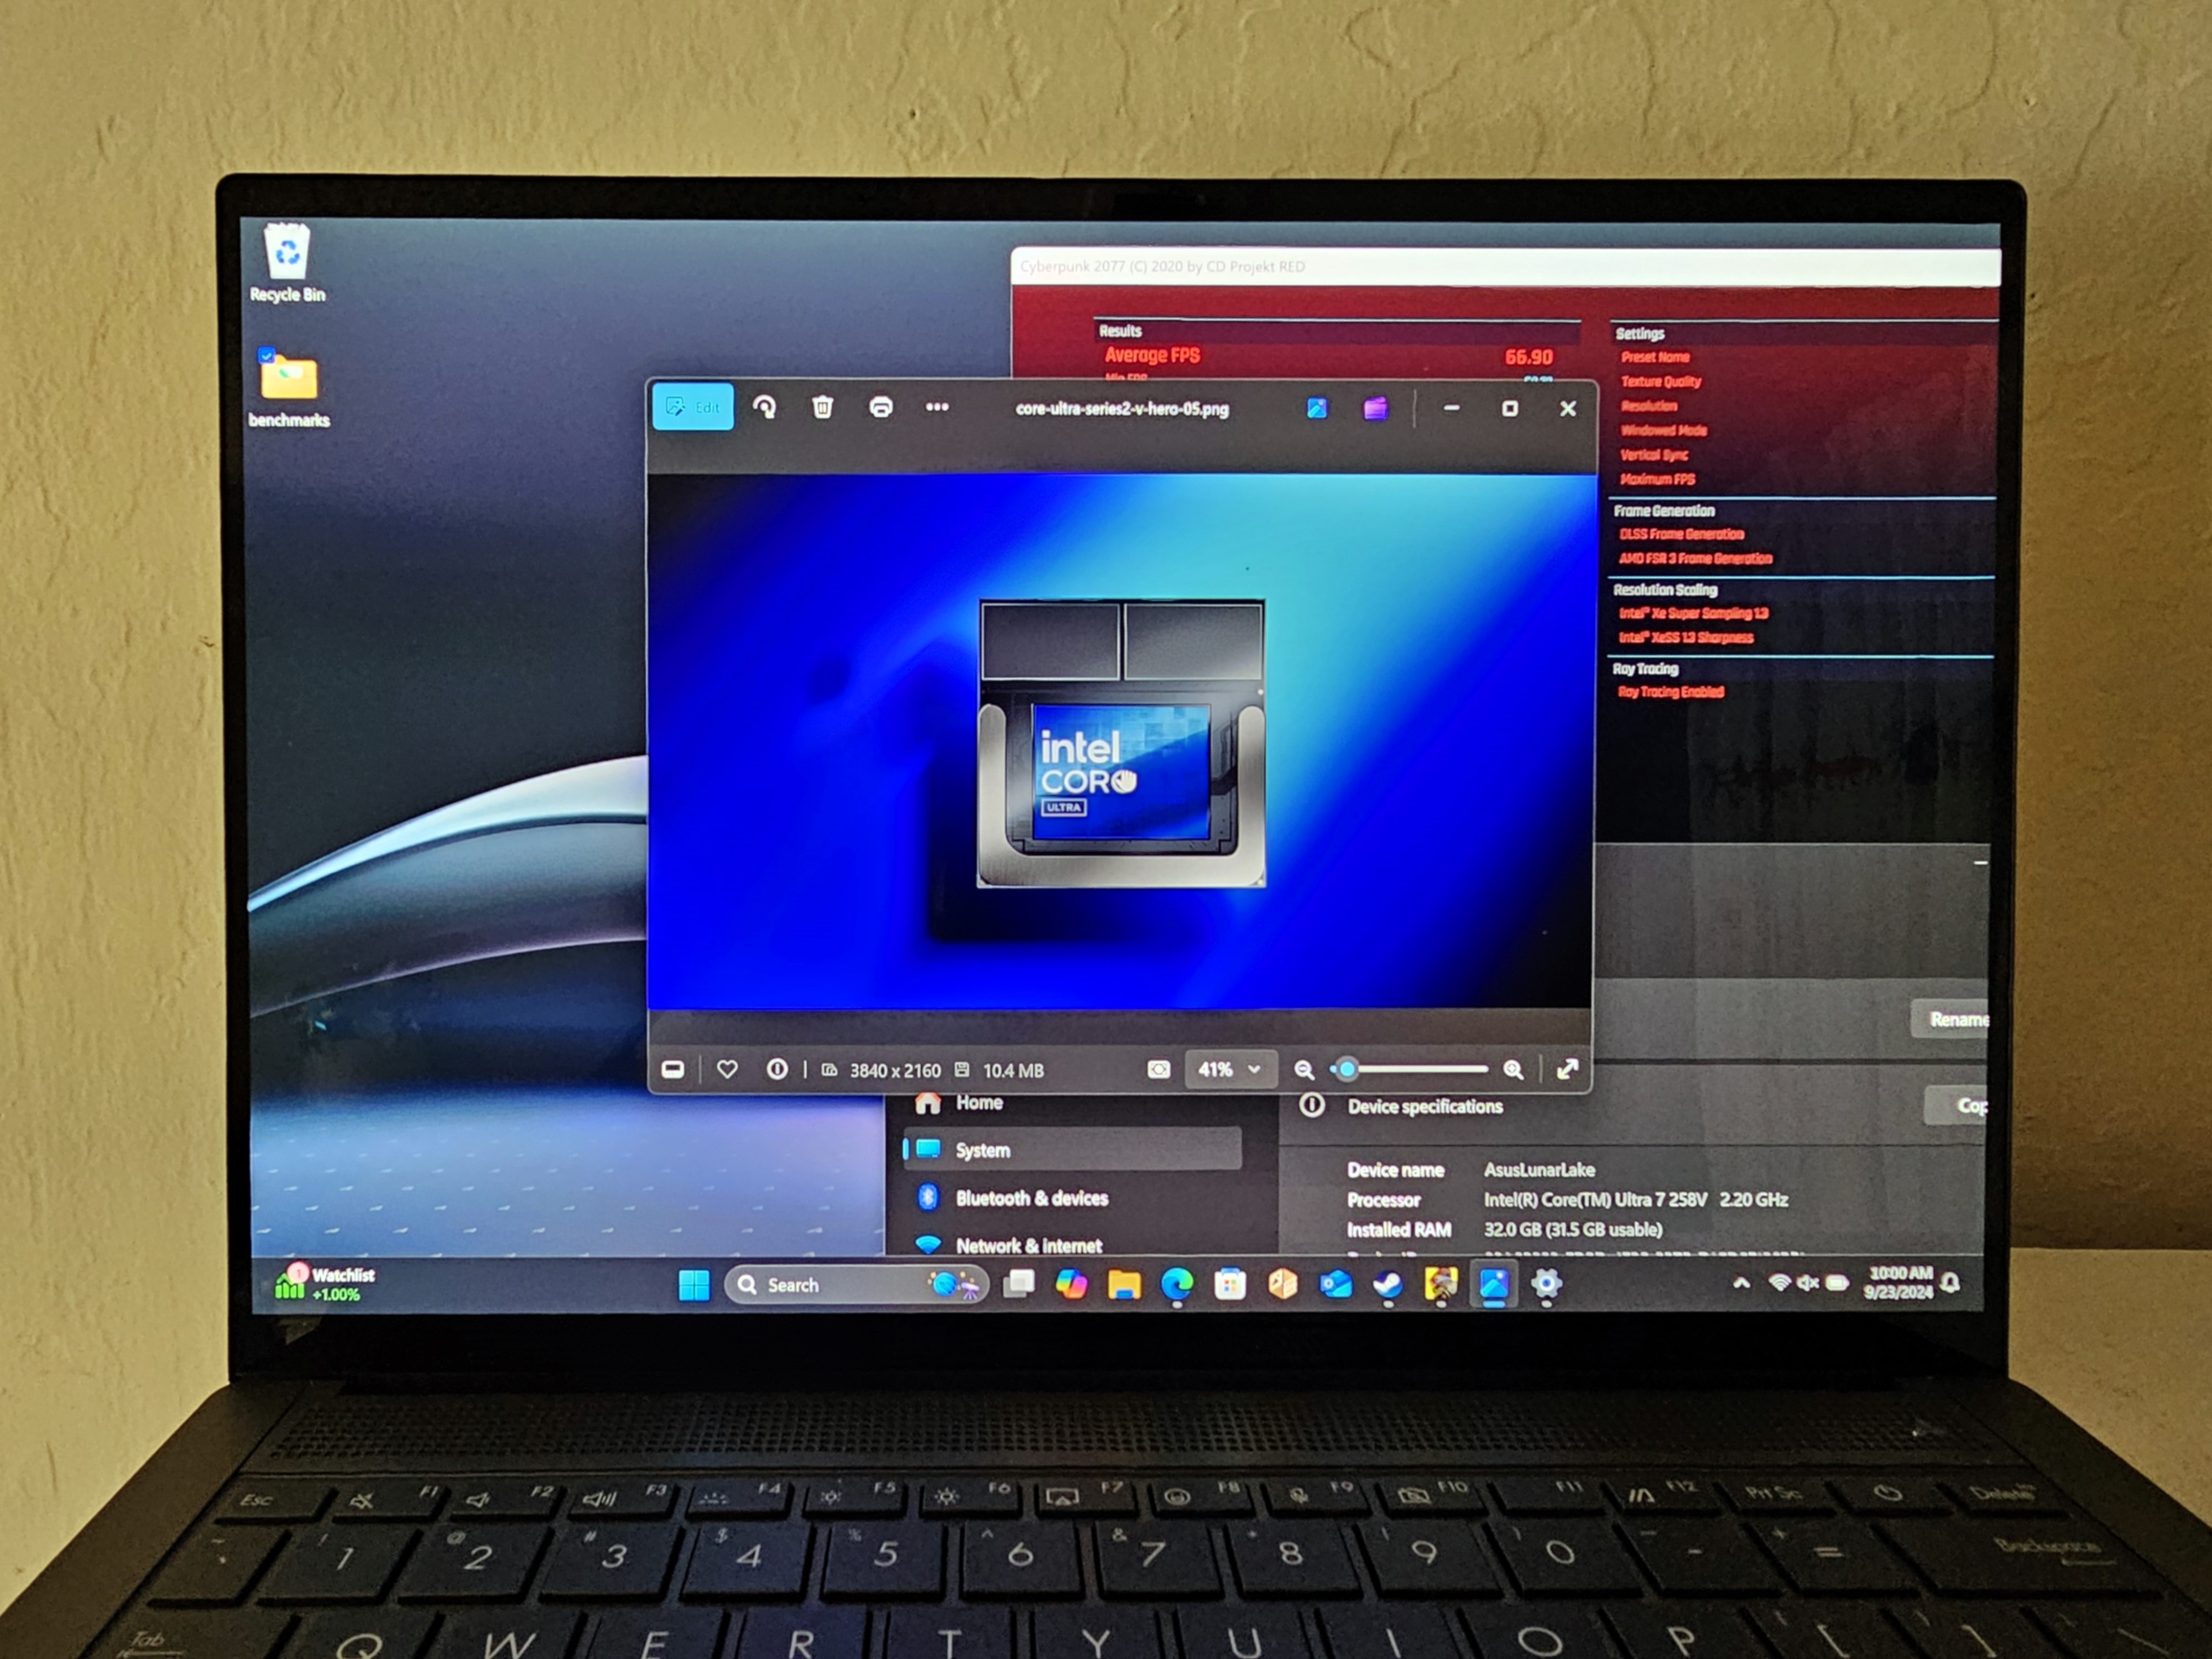Favorite the image with heart icon
Screen dimensions: 2212x1659
tap(727, 1070)
